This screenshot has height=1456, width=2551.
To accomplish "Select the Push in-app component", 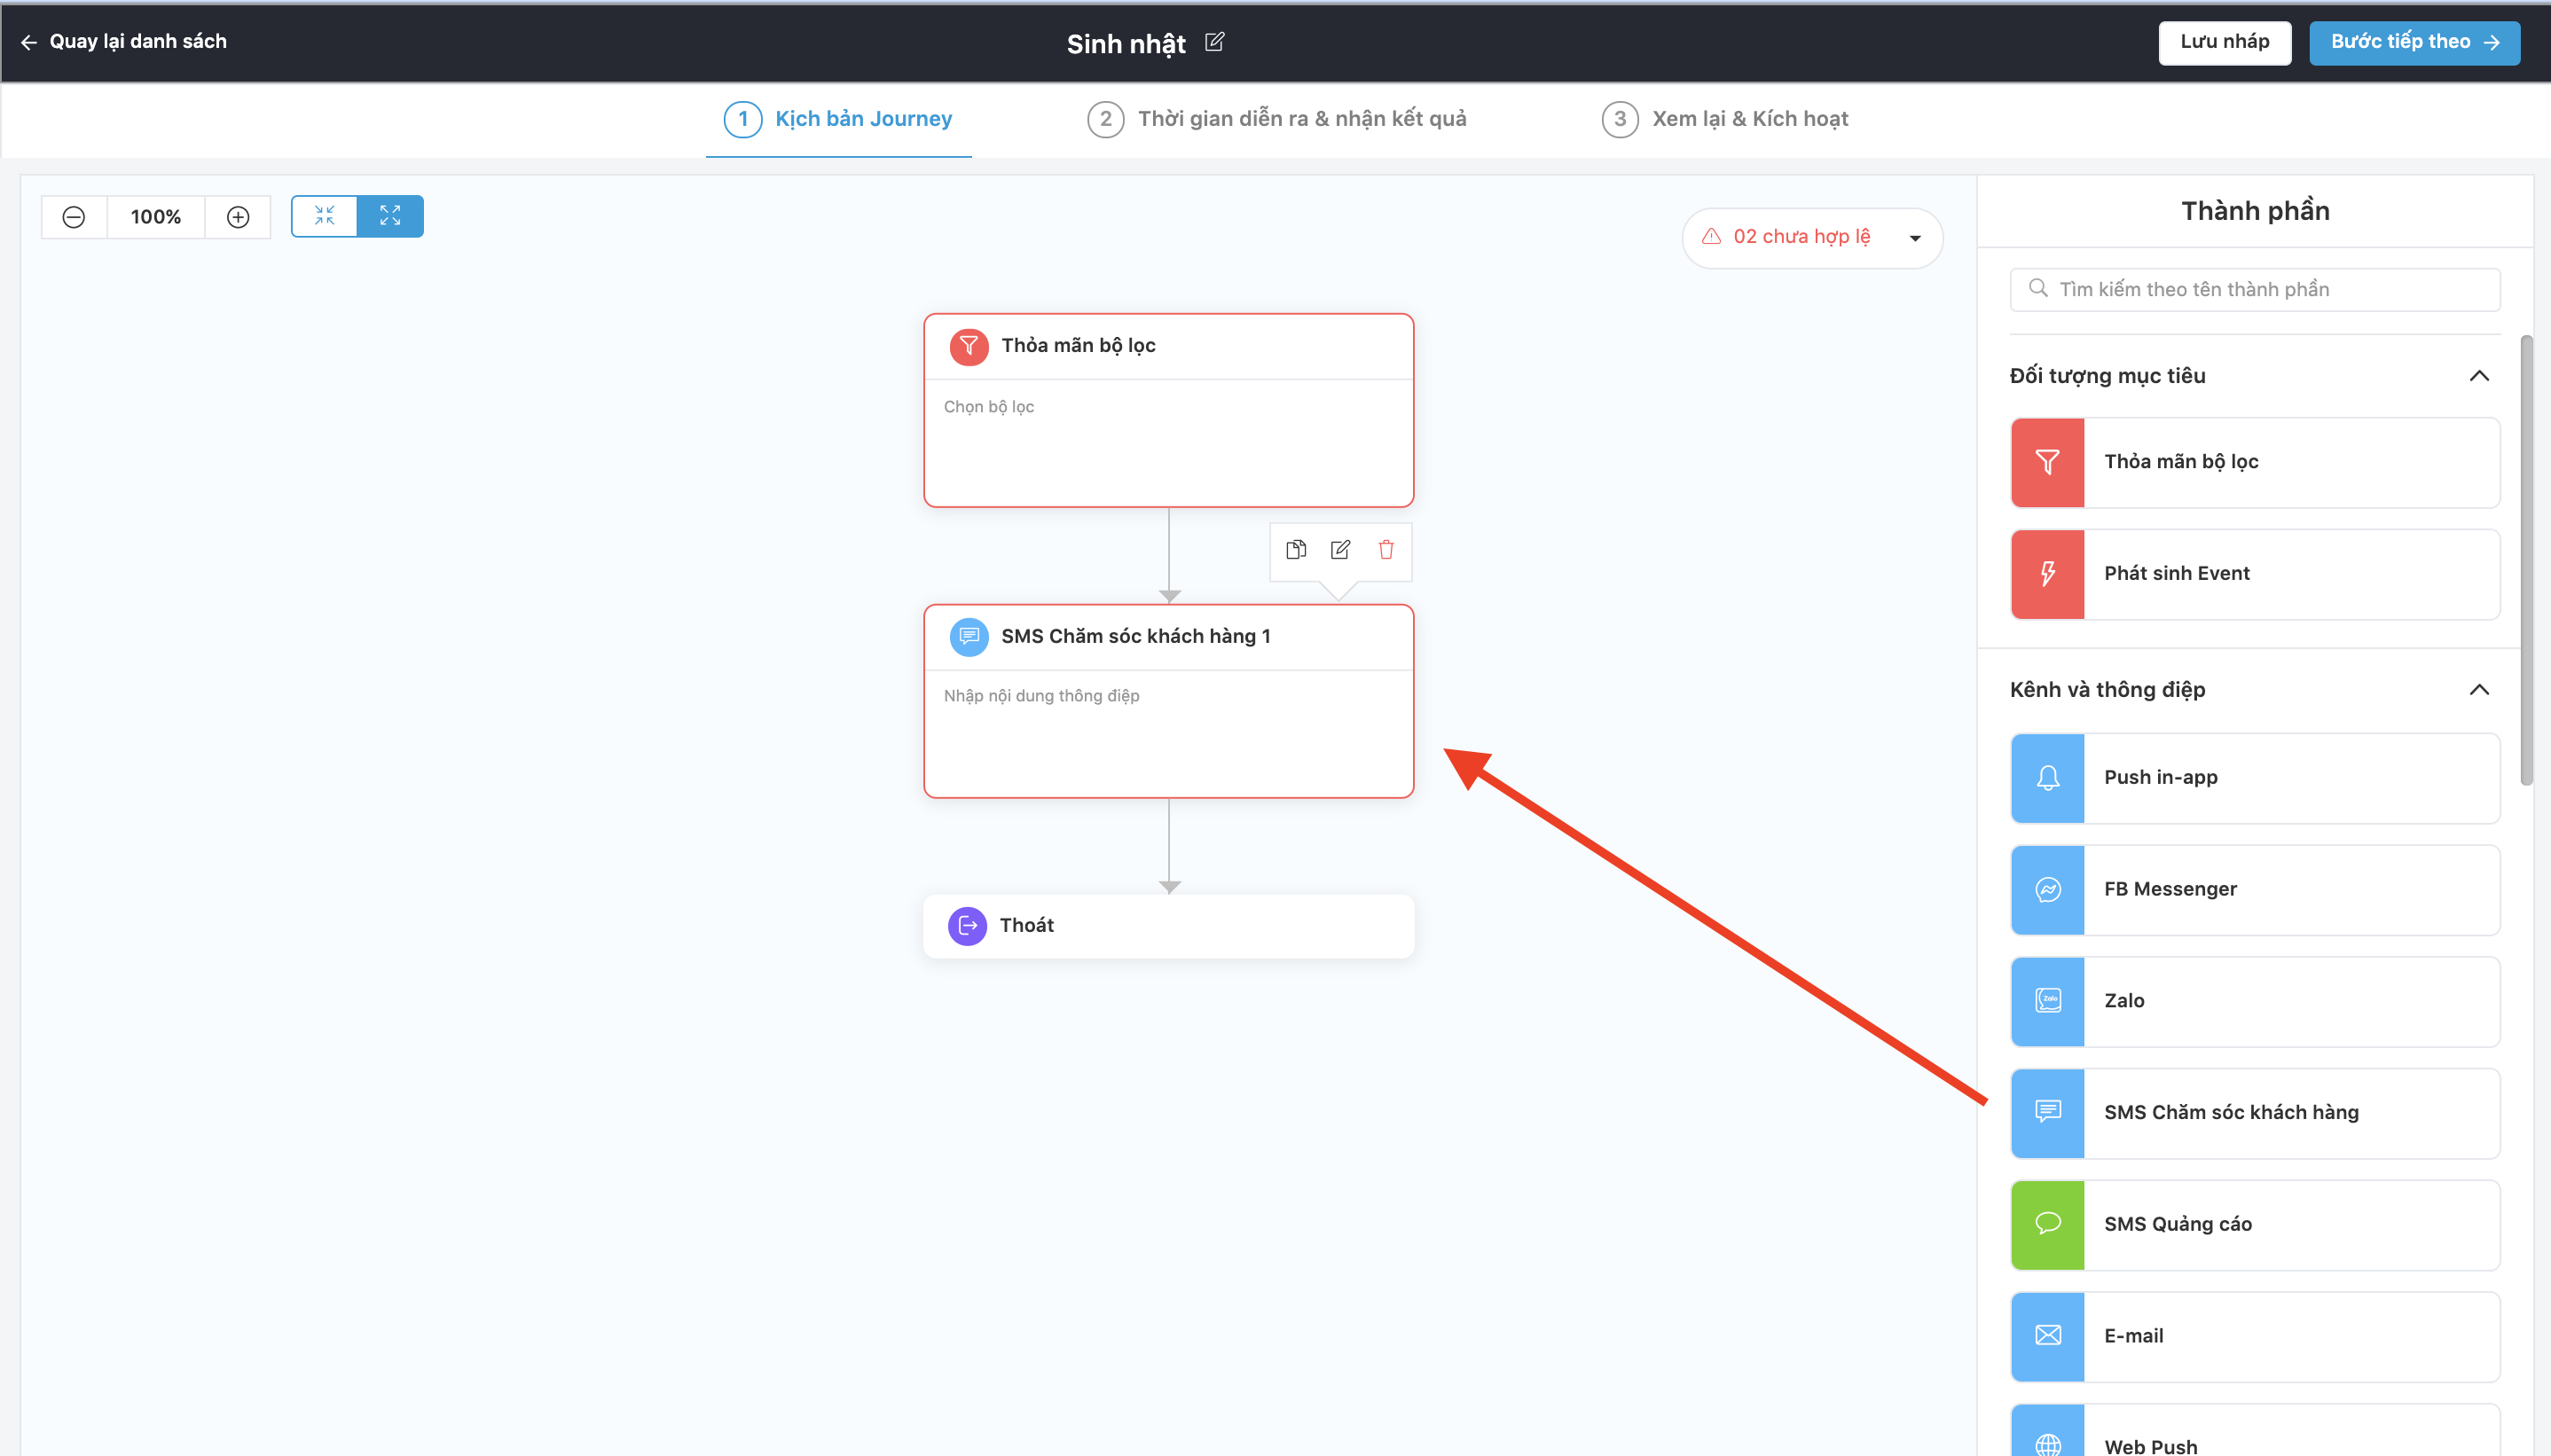I will tap(2255, 778).
